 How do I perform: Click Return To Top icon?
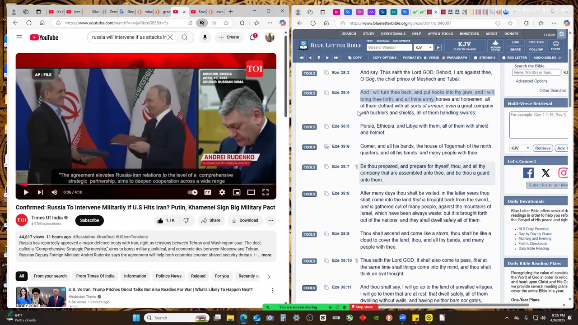point(495,46)
